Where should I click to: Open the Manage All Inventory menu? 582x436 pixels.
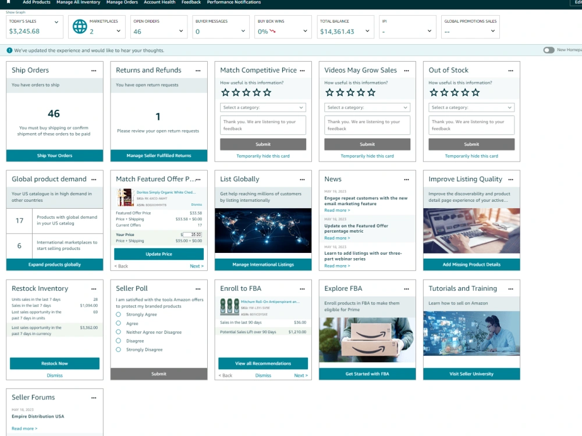pyautogui.click(x=79, y=2)
